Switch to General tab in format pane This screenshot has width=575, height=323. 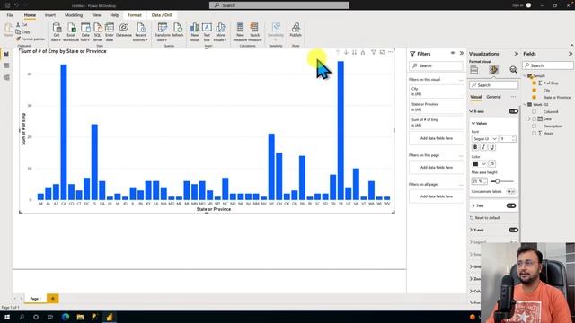pyautogui.click(x=493, y=97)
